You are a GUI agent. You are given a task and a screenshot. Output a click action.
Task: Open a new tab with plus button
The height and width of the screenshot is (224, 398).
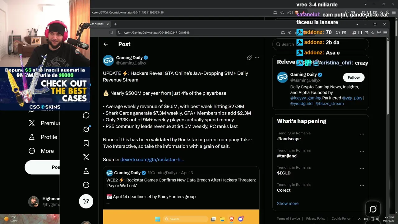pos(115,24)
